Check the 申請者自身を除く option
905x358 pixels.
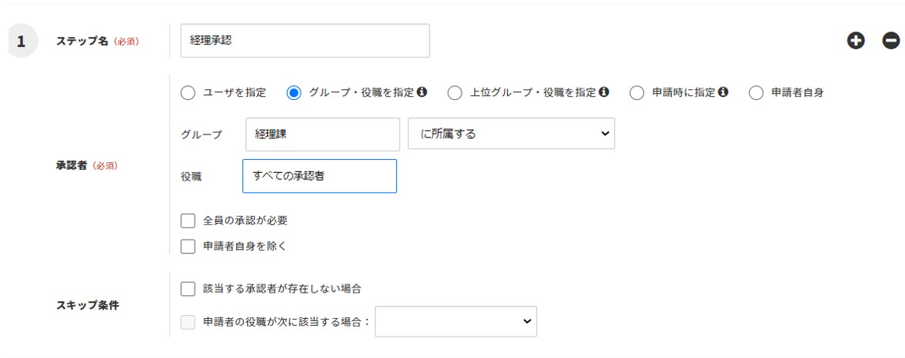point(188,247)
